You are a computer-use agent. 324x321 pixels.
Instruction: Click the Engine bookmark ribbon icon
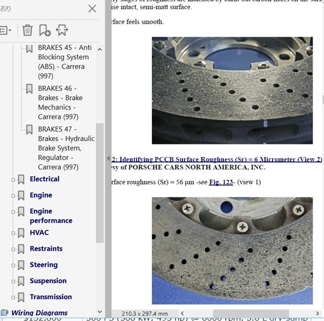coord(21,195)
